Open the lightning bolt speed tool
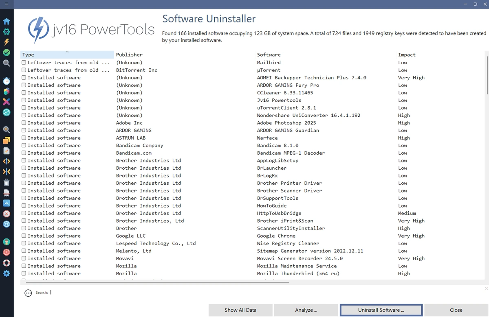 click(7, 42)
